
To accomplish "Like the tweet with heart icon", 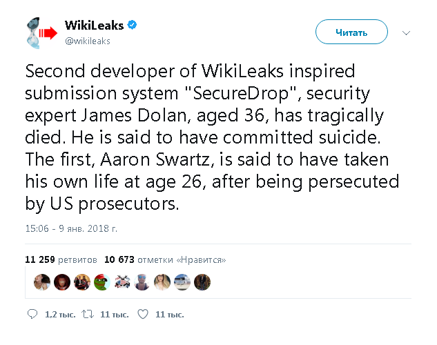I will [143, 315].
